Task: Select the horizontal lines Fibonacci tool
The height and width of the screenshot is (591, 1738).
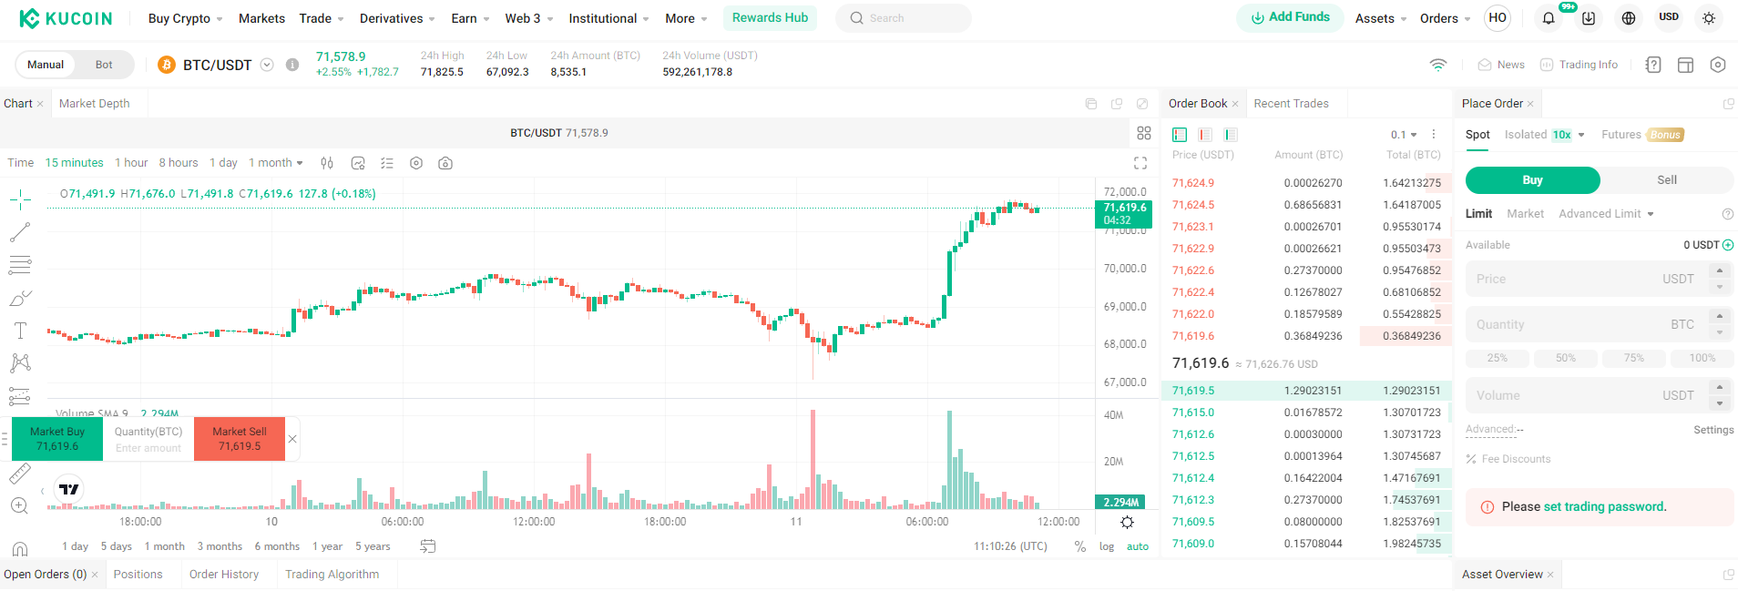Action: 20,265
